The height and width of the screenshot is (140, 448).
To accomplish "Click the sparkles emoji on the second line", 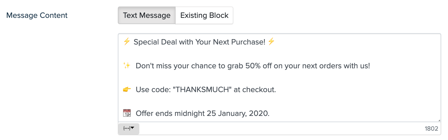I will tap(127, 65).
